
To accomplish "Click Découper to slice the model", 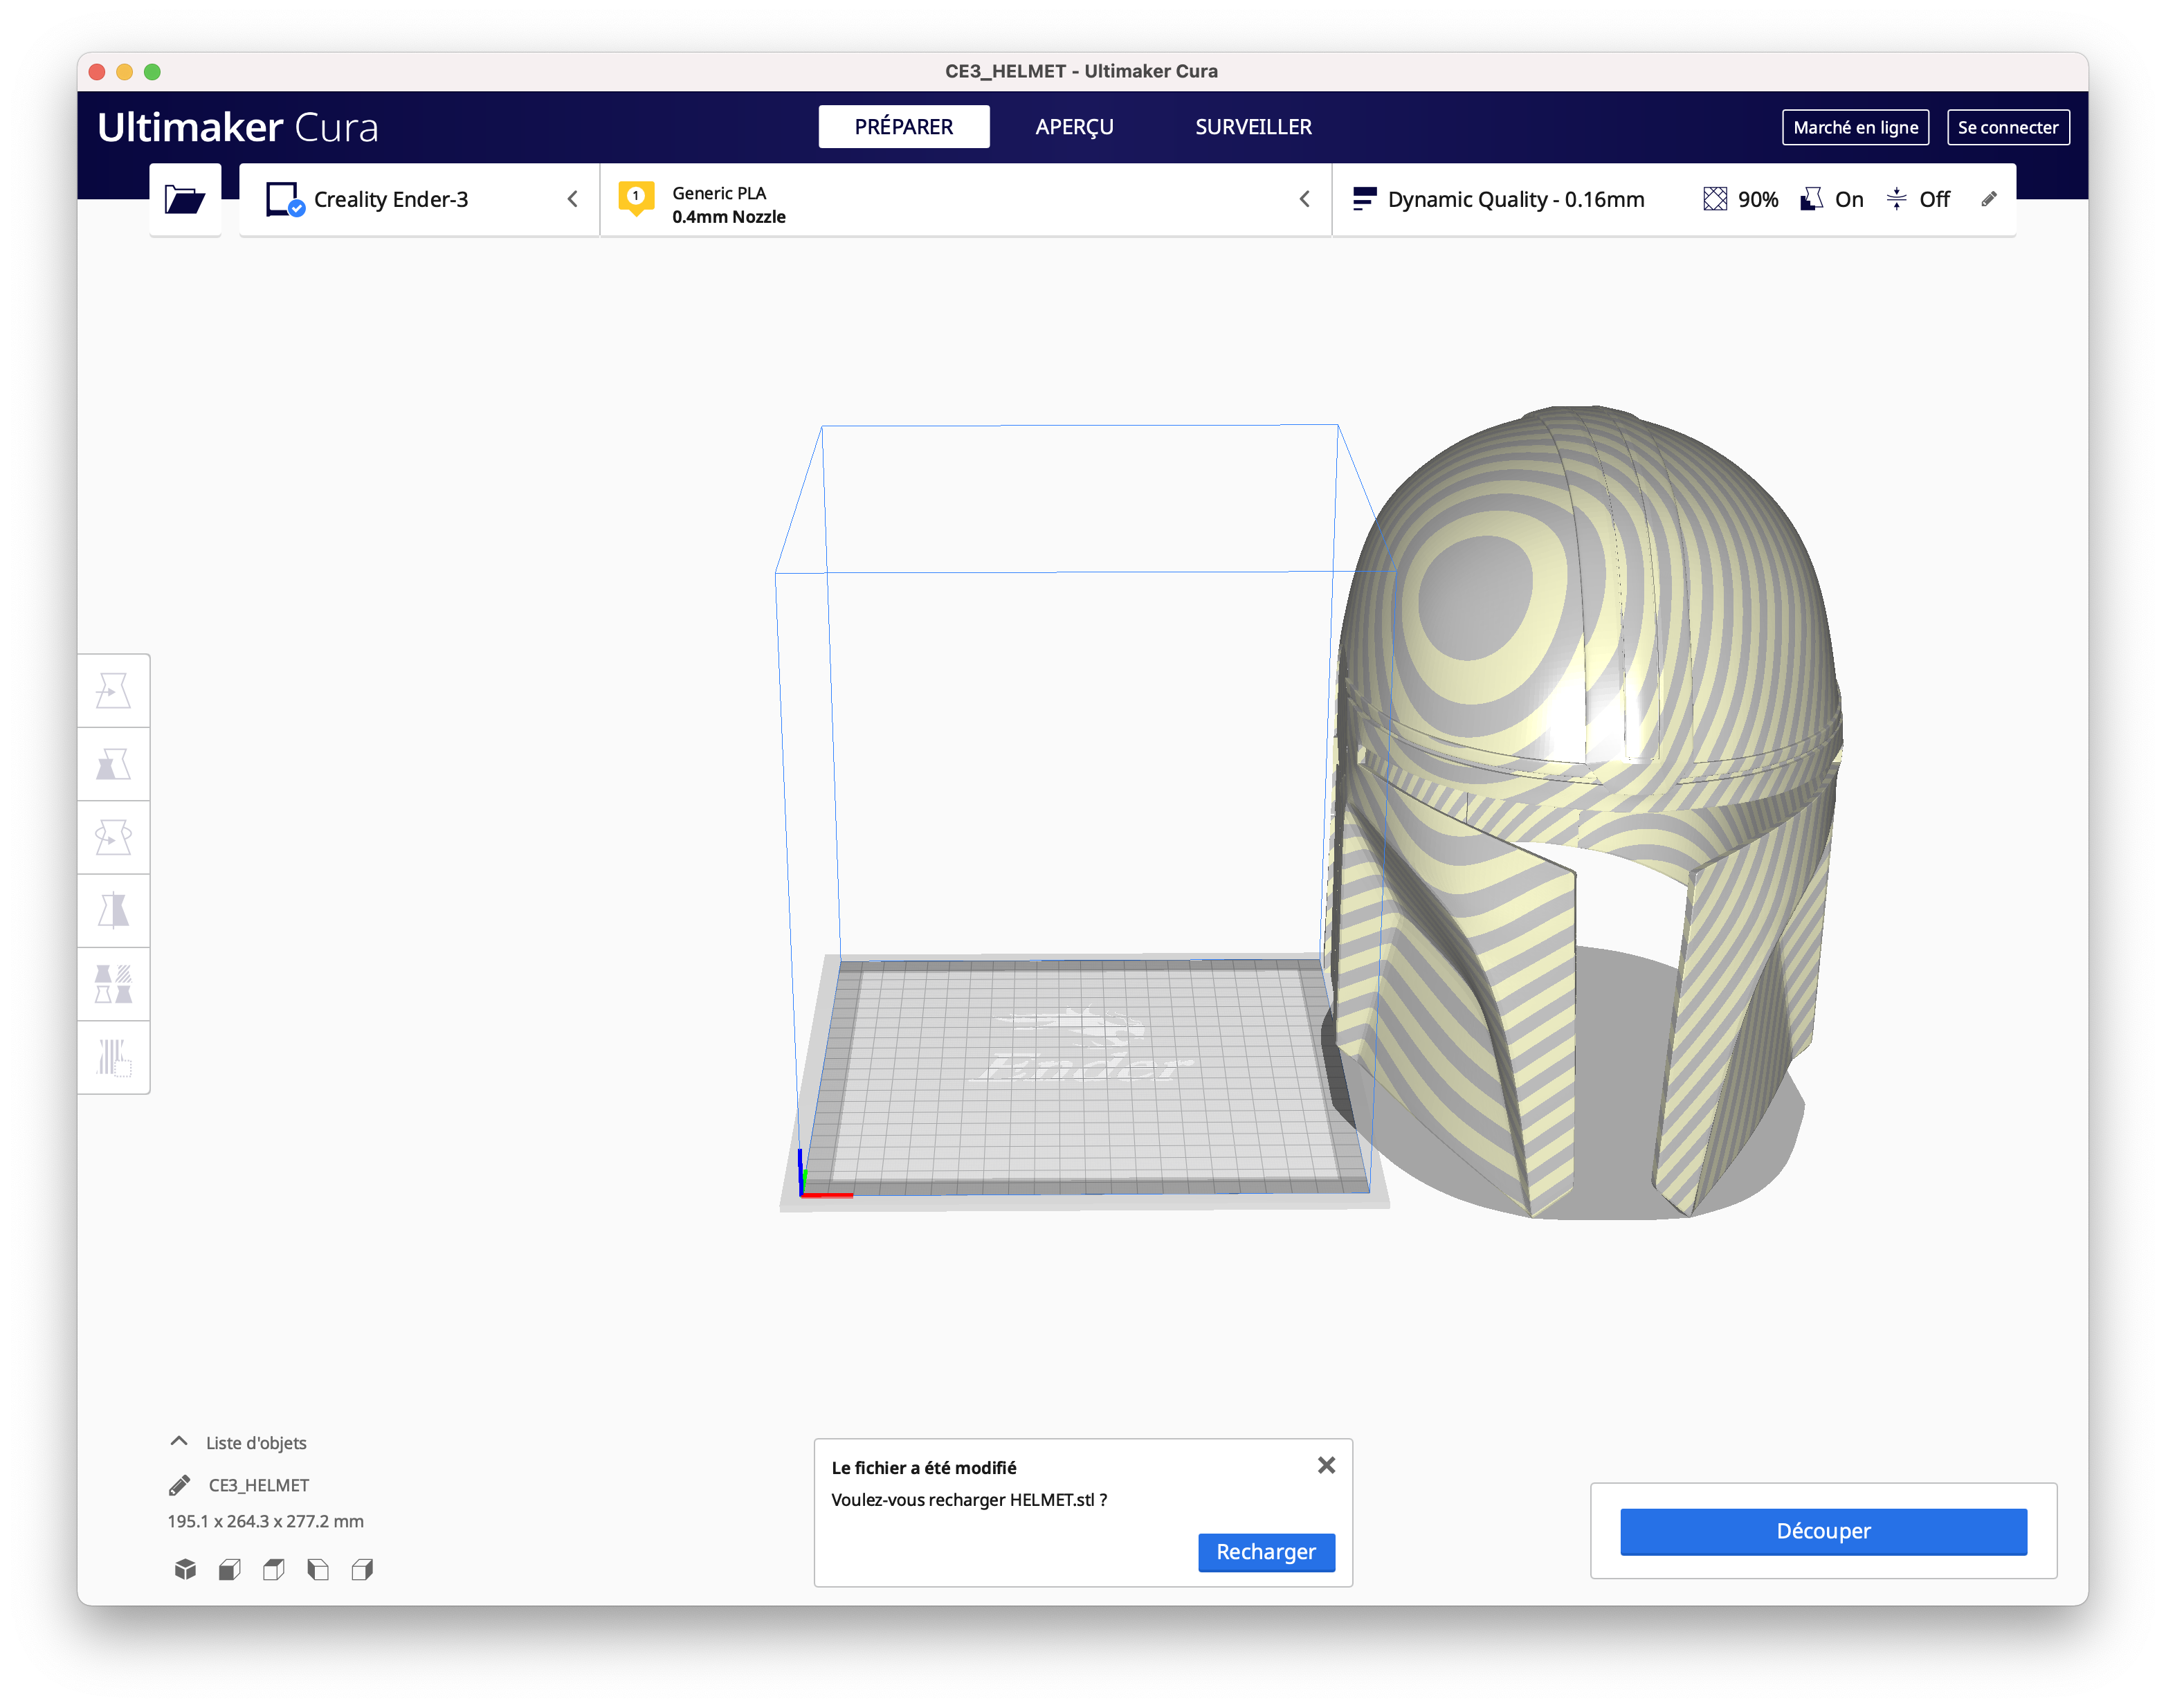I will (x=1823, y=1531).
